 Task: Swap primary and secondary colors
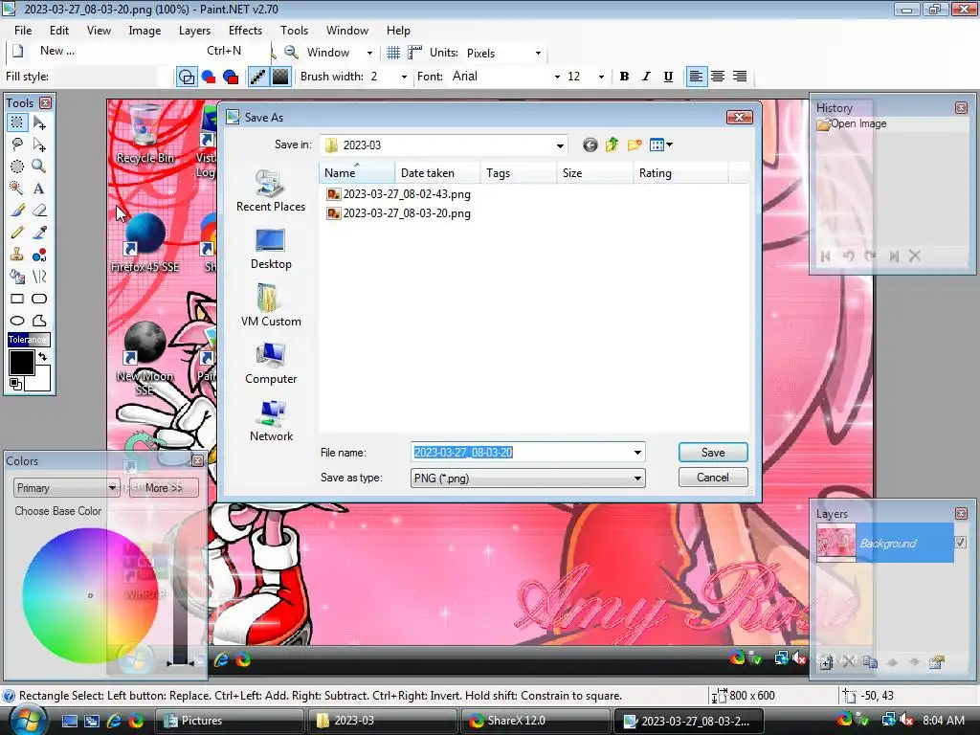point(42,357)
